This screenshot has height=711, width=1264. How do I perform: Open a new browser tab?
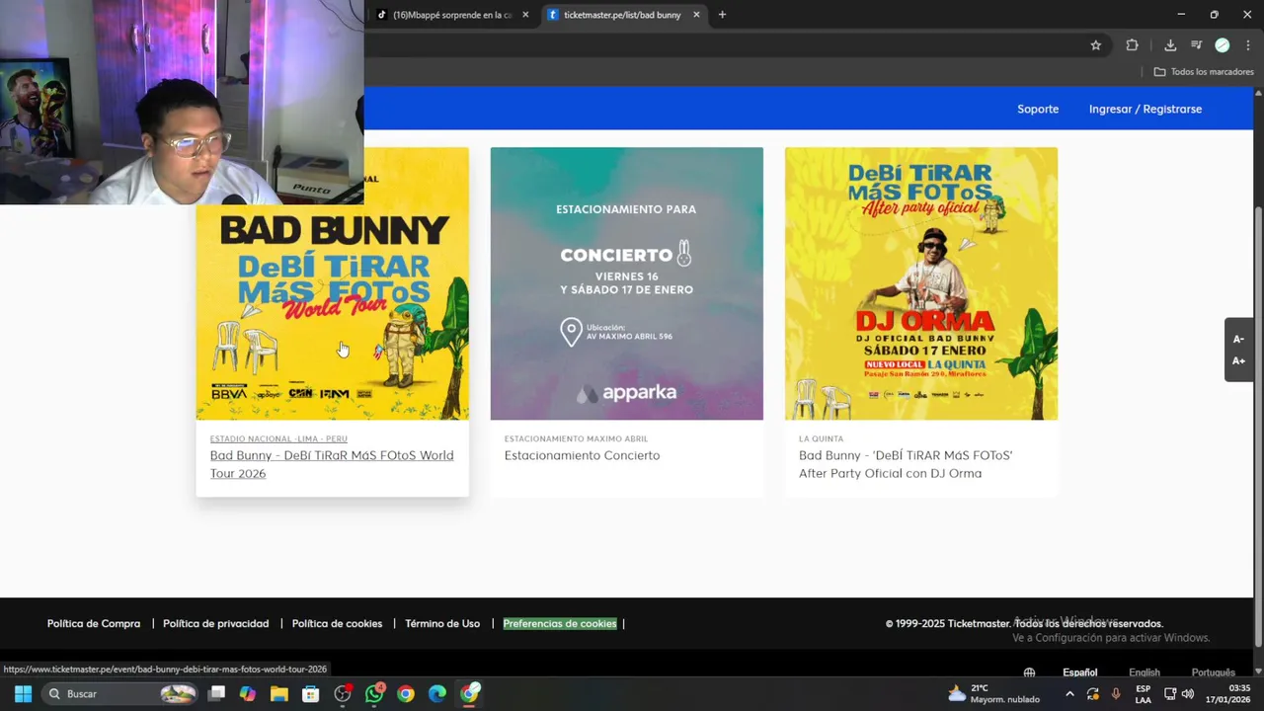tap(722, 15)
